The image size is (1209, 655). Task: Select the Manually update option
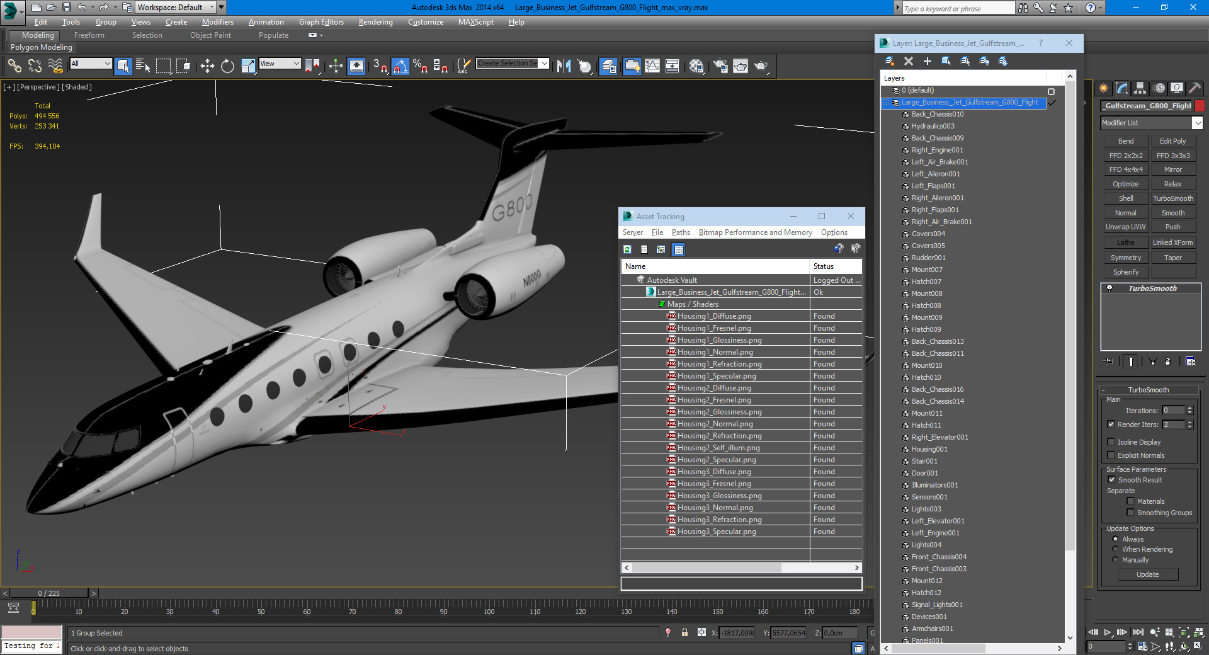tap(1115, 559)
